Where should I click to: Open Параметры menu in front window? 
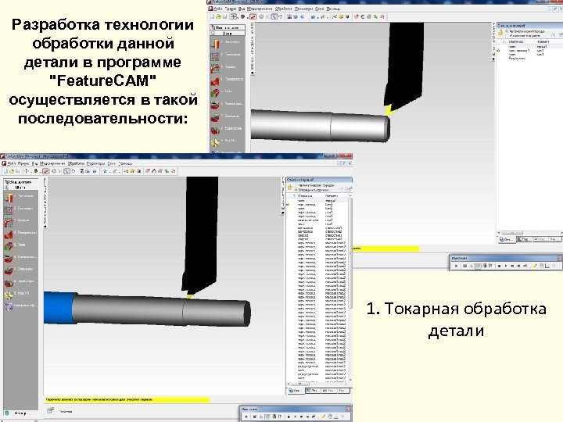(x=95, y=163)
